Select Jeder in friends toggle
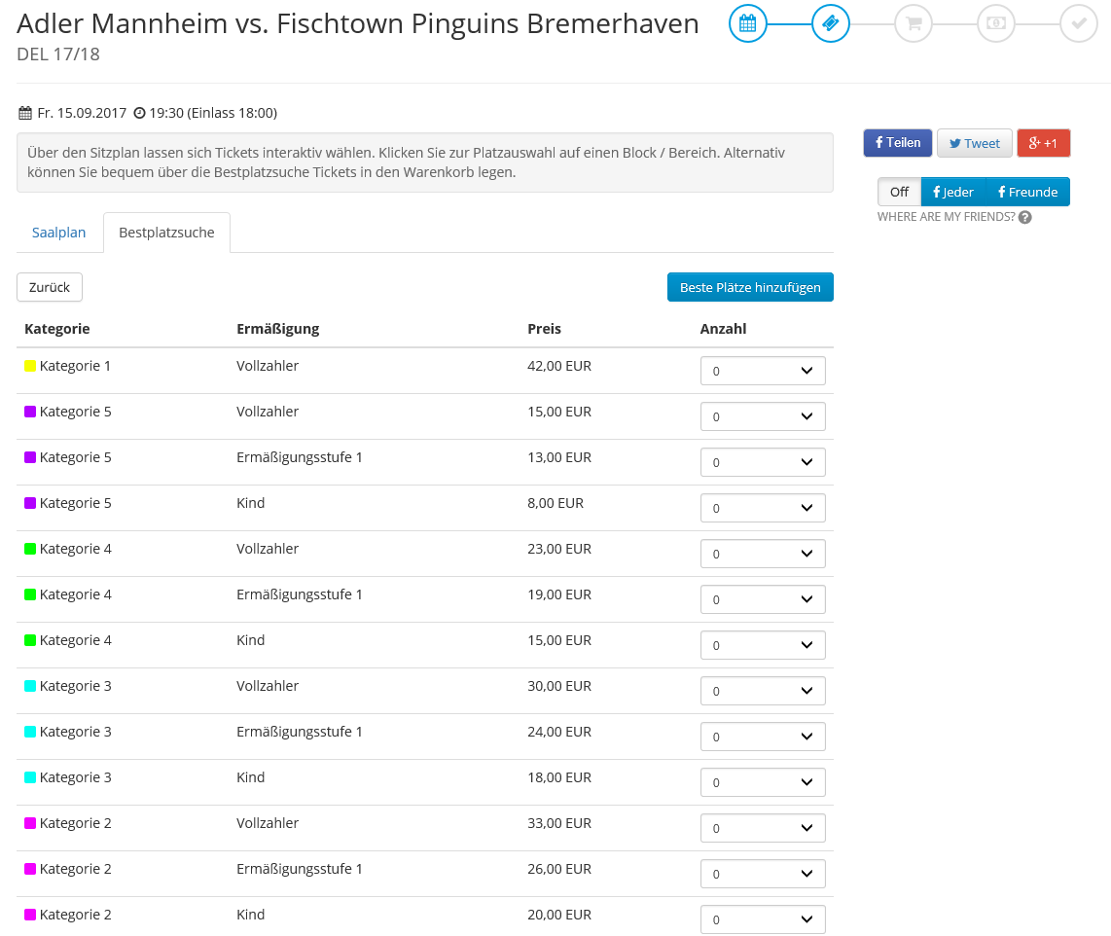Image resolution: width=1111 pixels, height=936 pixels. point(953,192)
